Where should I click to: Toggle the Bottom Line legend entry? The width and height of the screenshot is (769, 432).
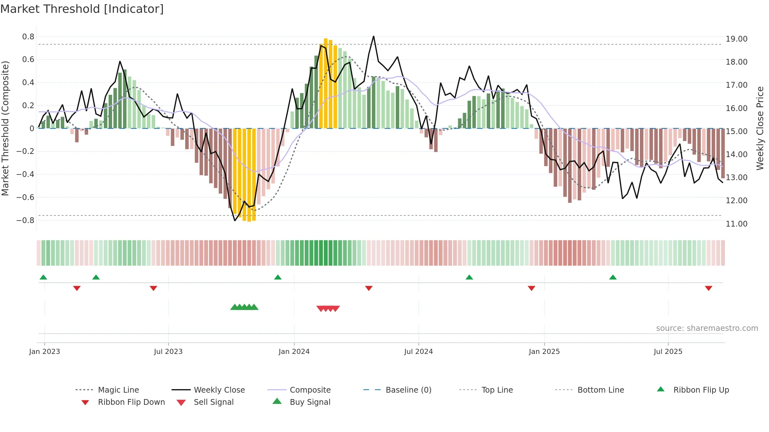590,390
